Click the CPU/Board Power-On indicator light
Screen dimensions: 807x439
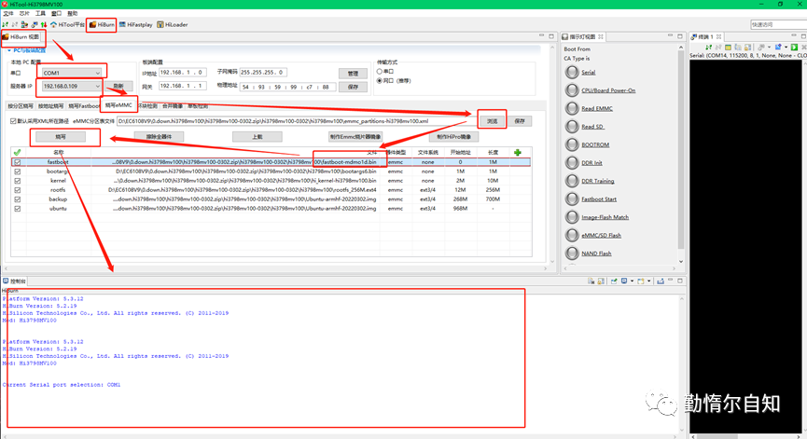[x=572, y=90]
